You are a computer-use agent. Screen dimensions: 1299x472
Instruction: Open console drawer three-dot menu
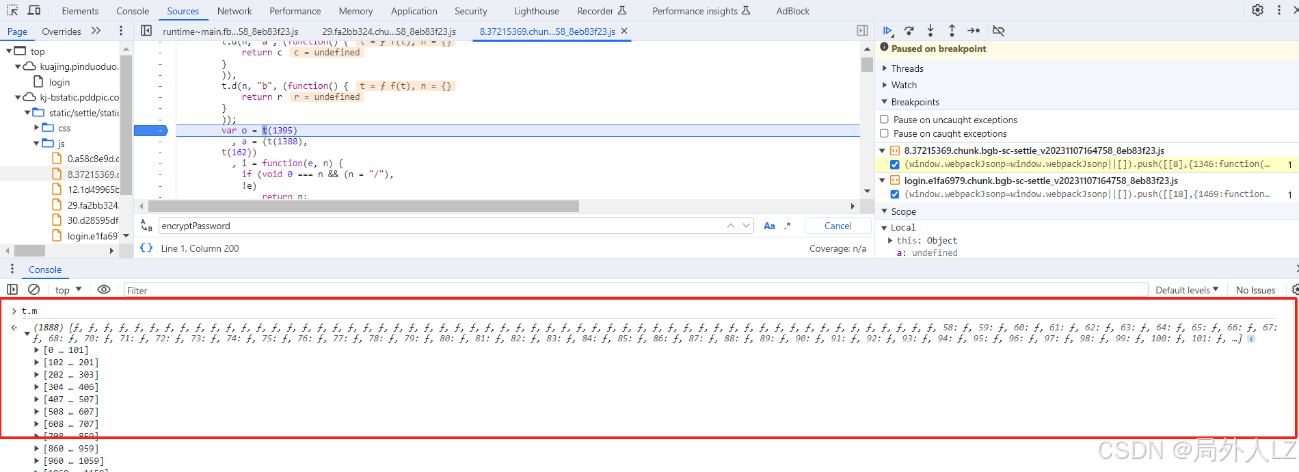tap(12, 269)
